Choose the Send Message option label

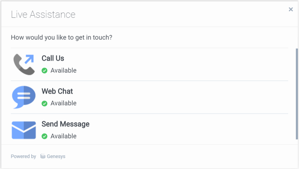[x=65, y=124]
